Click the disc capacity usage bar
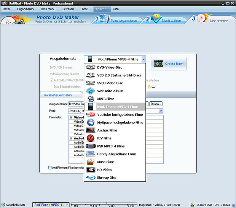This screenshot has width=236, height=208. 104,205
